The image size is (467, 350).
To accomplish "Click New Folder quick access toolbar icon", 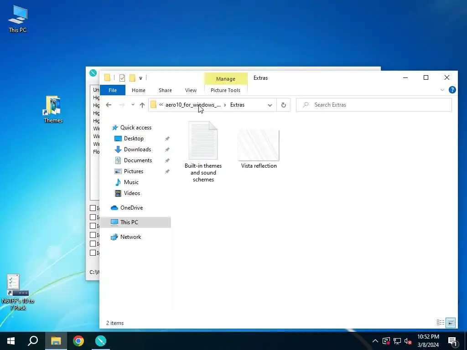I will coord(132,78).
